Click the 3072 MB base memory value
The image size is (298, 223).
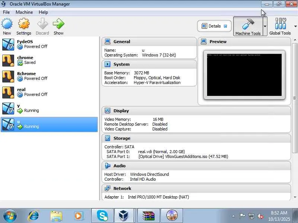tap(142, 73)
